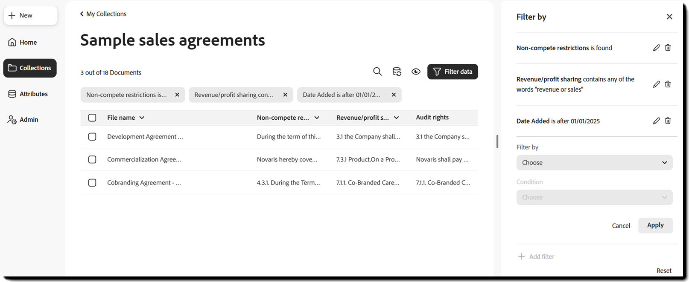Click the database refresh icon

(x=397, y=72)
